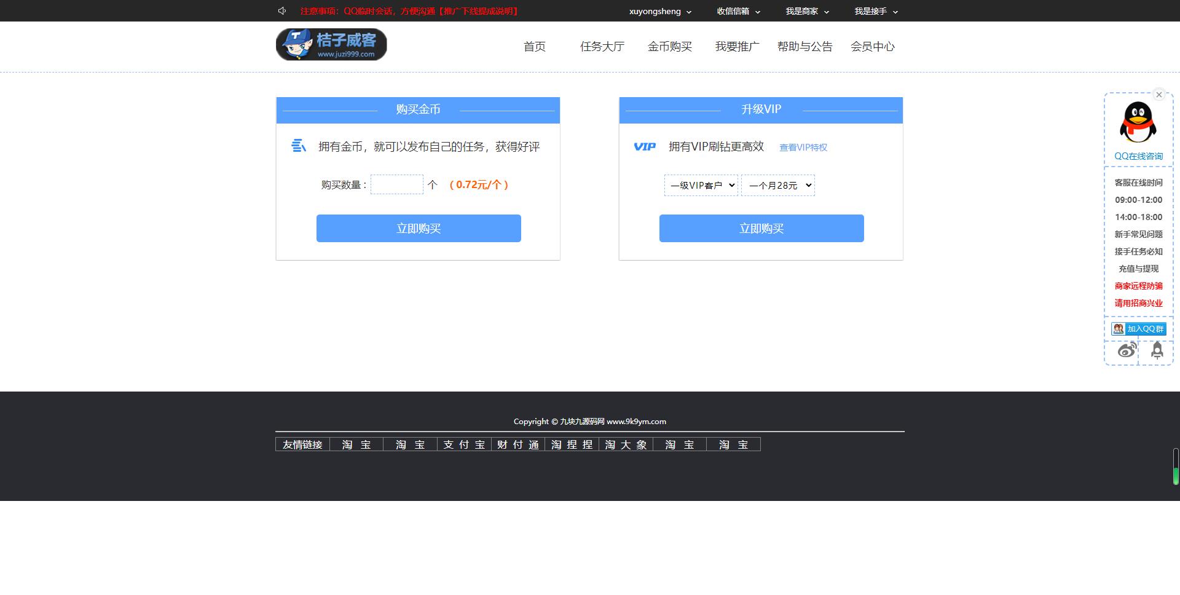1180x595 pixels.
Task: Close the QQ customer service sidebar
Action: click(1159, 94)
